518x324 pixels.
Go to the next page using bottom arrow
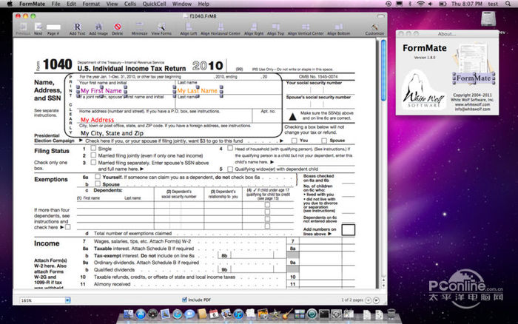tap(376, 300)
